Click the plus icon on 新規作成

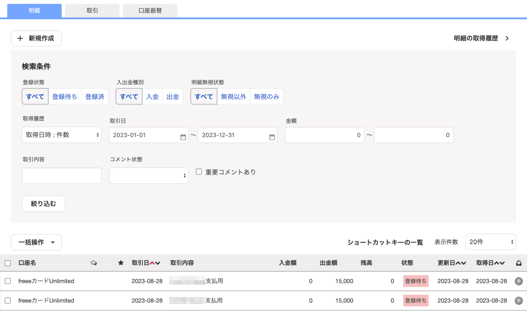20,38
